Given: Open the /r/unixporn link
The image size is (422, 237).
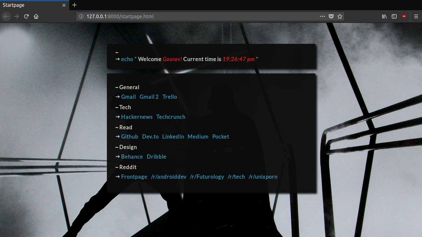Looking at the screenshot, I should [263, 177].
